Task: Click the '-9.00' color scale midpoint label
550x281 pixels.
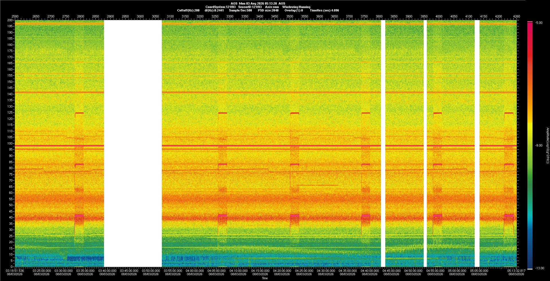Action: tap(539, 145)
